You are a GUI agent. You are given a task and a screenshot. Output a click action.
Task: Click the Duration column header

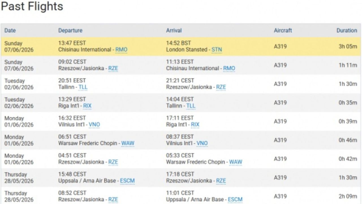347,30
